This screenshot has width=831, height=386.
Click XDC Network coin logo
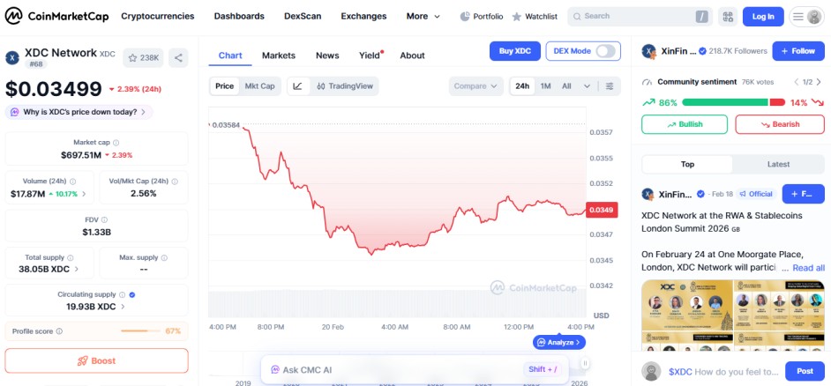pyautogui.click(x=12, y=57)
